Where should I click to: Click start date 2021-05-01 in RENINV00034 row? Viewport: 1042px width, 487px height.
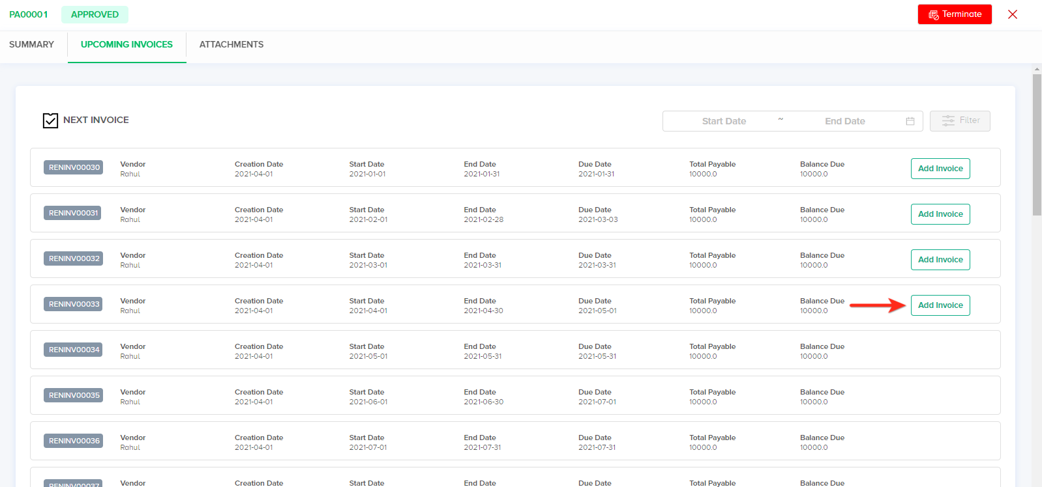pos(368,356)
